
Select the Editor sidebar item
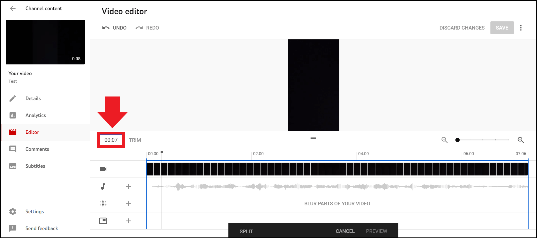coord(46,132)
